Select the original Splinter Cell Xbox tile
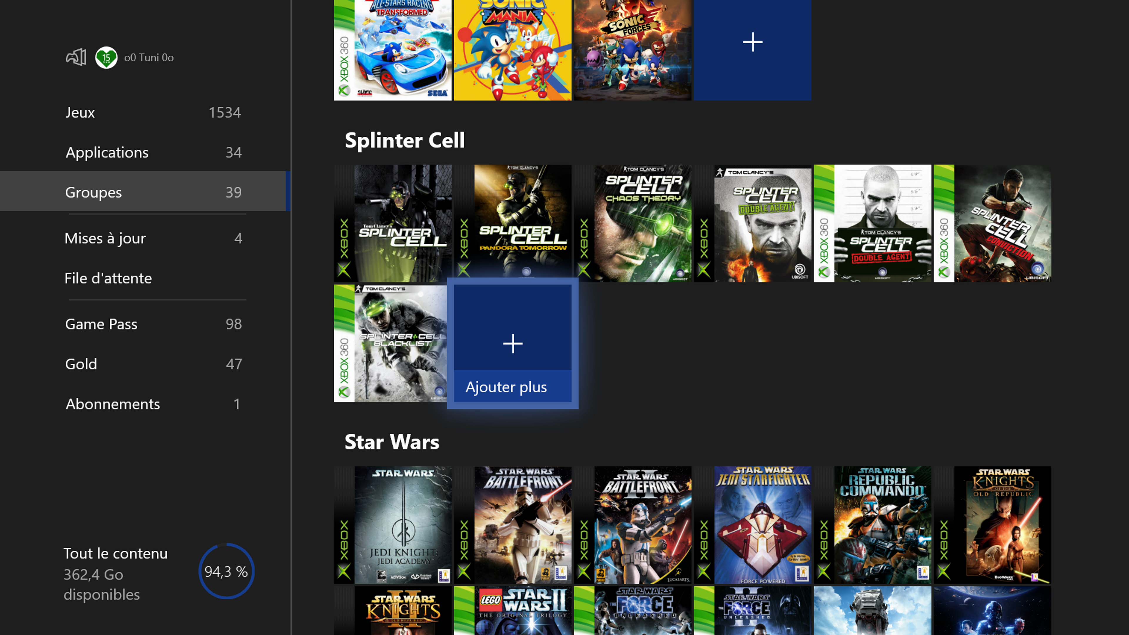The image size is (1129, 635). (x=393, y=223)
